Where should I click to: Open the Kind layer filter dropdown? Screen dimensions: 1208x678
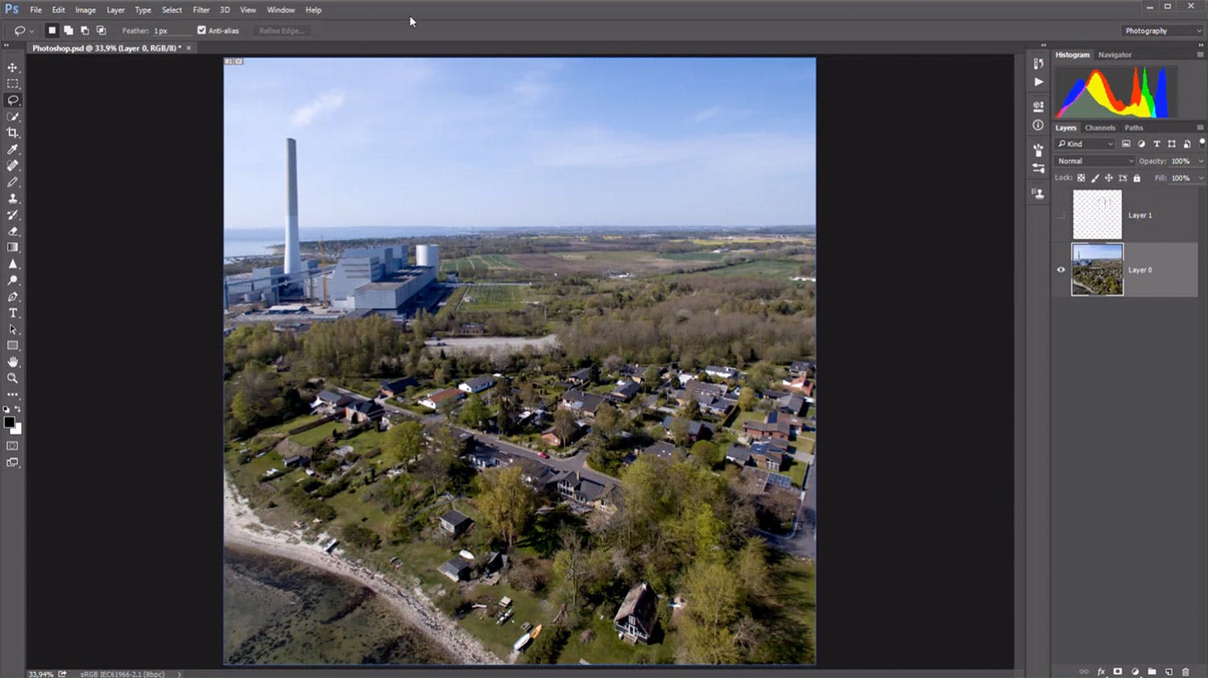point(1085,144)
